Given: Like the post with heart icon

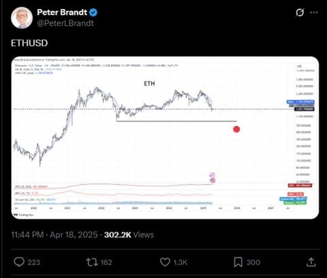Looking at the screenshot, I should (165, 262).
